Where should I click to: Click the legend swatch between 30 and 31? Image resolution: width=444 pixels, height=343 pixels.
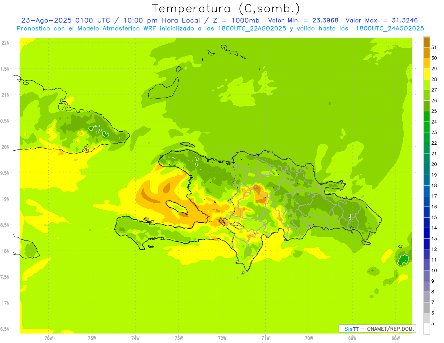(x=427, y=53)
